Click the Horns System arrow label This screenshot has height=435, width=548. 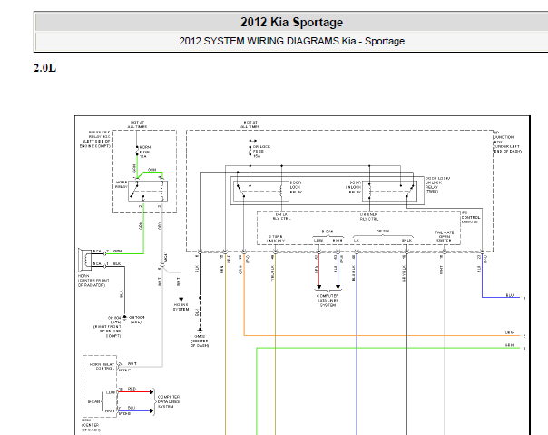pyautogui.click(x=181, y=307)
